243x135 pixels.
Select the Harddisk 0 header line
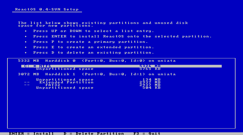pos(97,61)
